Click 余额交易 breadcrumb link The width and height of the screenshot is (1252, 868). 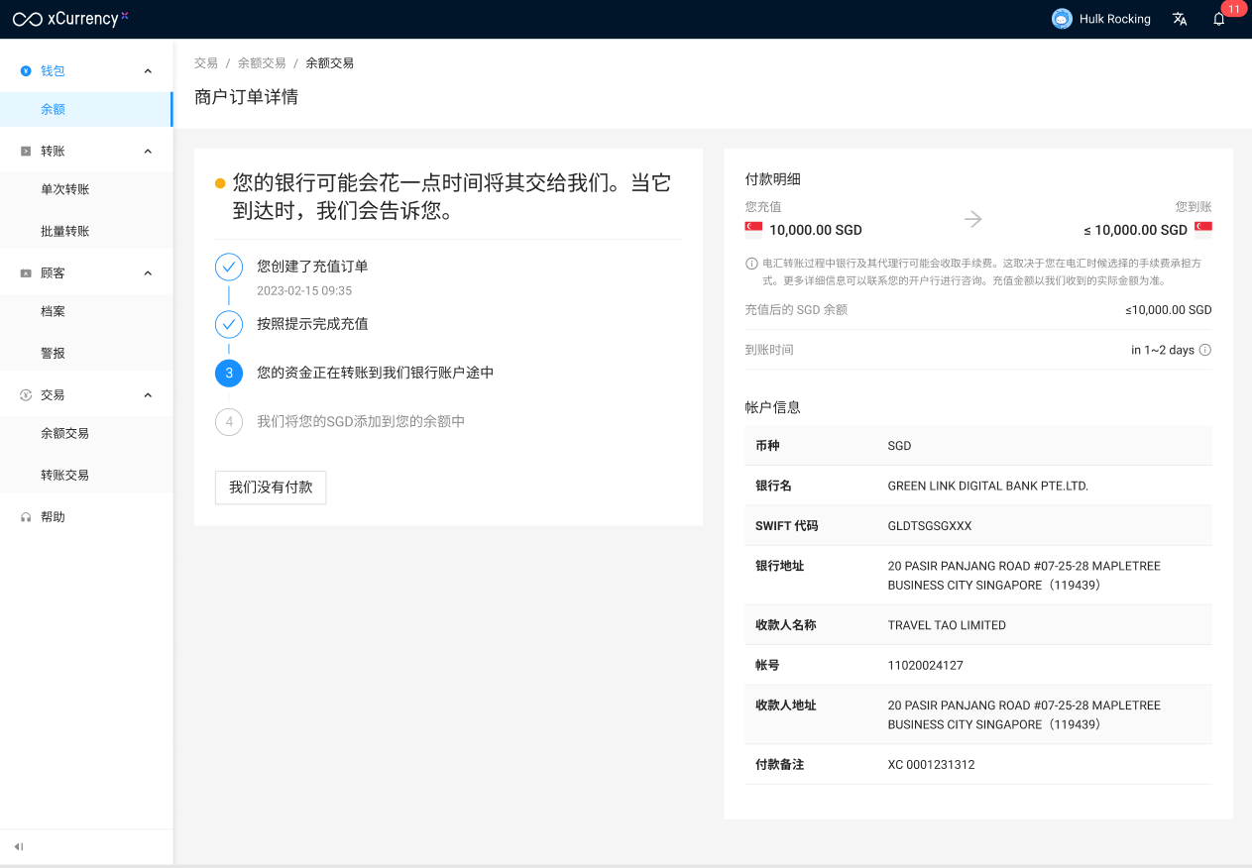[x=262, y=63]
